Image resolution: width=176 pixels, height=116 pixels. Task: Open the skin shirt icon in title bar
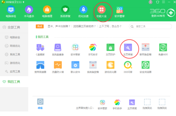pyautogui.click(x=157, y=2)
